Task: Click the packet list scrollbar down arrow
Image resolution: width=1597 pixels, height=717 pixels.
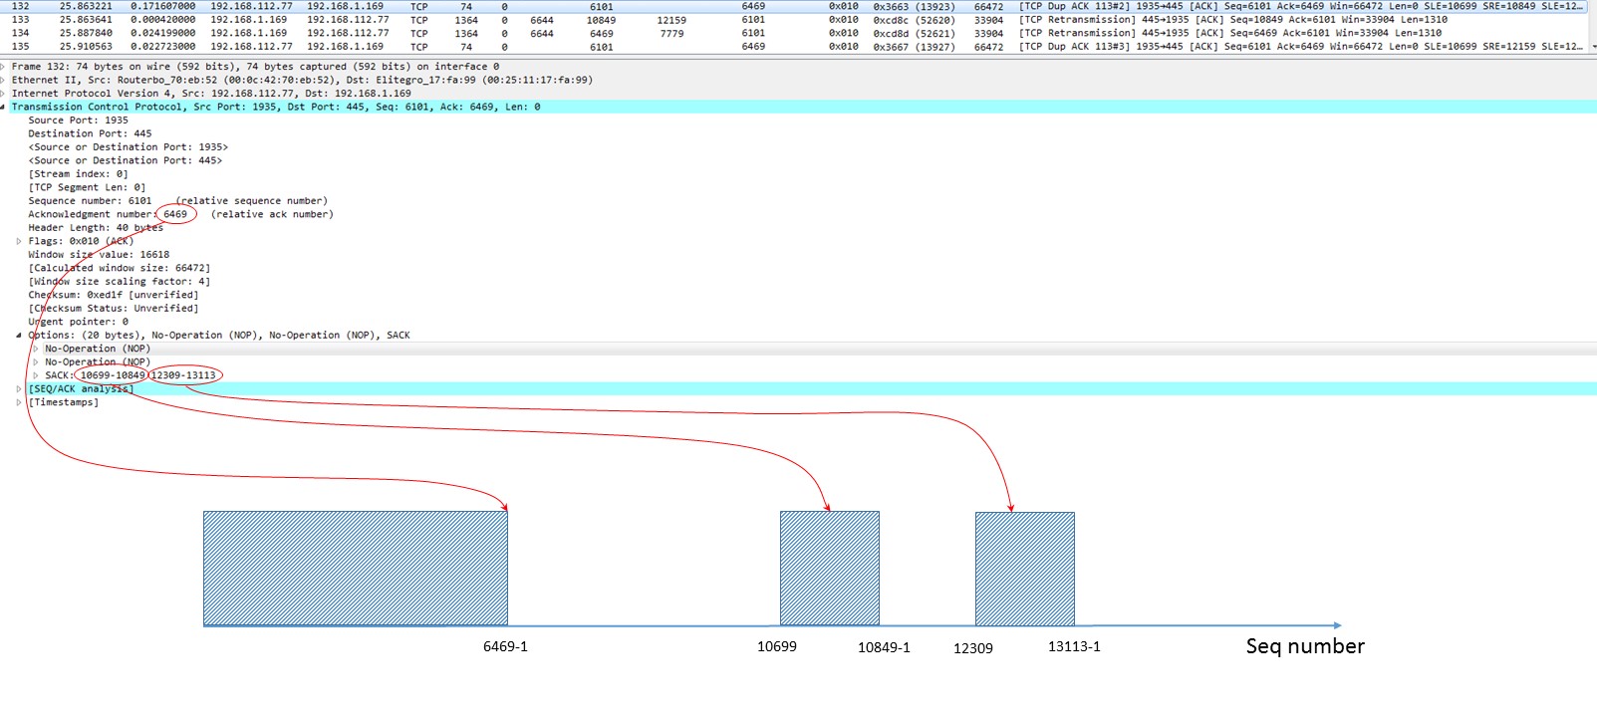Action: [x=1592, y=47]
